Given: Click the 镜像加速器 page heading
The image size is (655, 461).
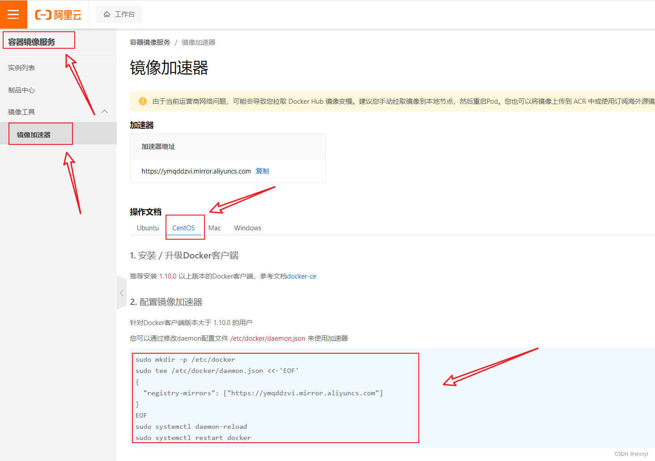Looking at the screenshot, I should coord(169,68).
